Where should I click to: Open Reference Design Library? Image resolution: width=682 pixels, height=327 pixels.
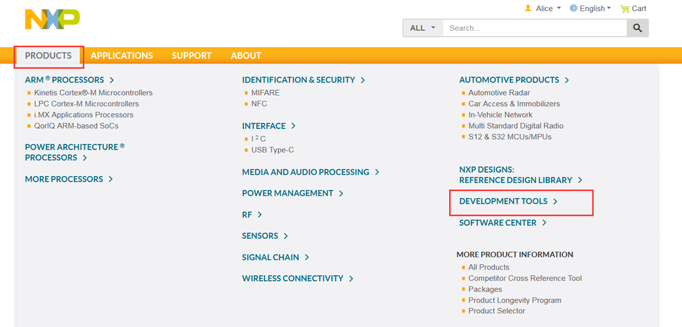coord(516,180)
